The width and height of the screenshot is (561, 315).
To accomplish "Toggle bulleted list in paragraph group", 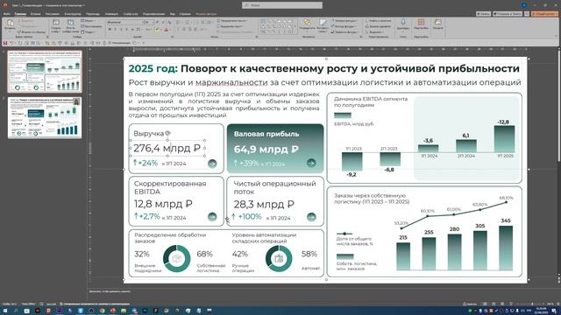I will 179,22.
